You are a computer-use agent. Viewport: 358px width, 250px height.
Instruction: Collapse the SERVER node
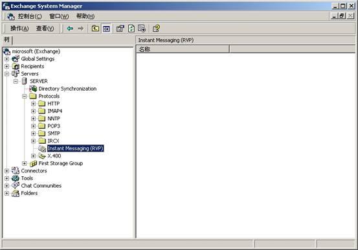[16, 82]
